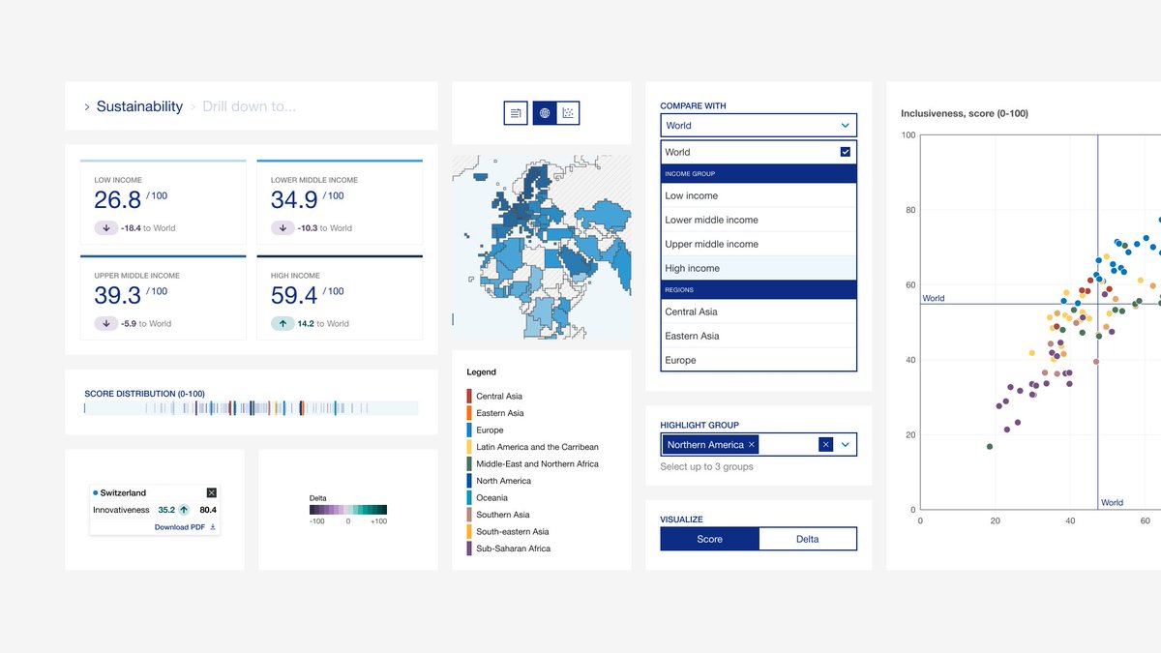Select the Europe legend entry
This screenshot has width=1161, height=653.
(489, 430)
